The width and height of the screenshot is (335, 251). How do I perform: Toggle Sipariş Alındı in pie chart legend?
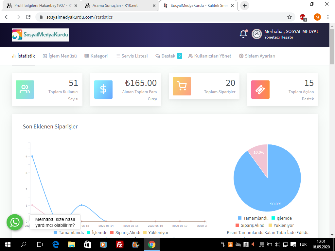point(250,226)
